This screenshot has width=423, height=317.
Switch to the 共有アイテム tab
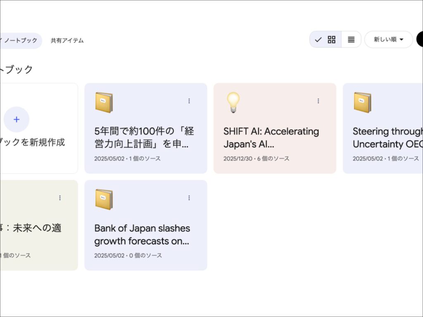(x=66, y=40)
